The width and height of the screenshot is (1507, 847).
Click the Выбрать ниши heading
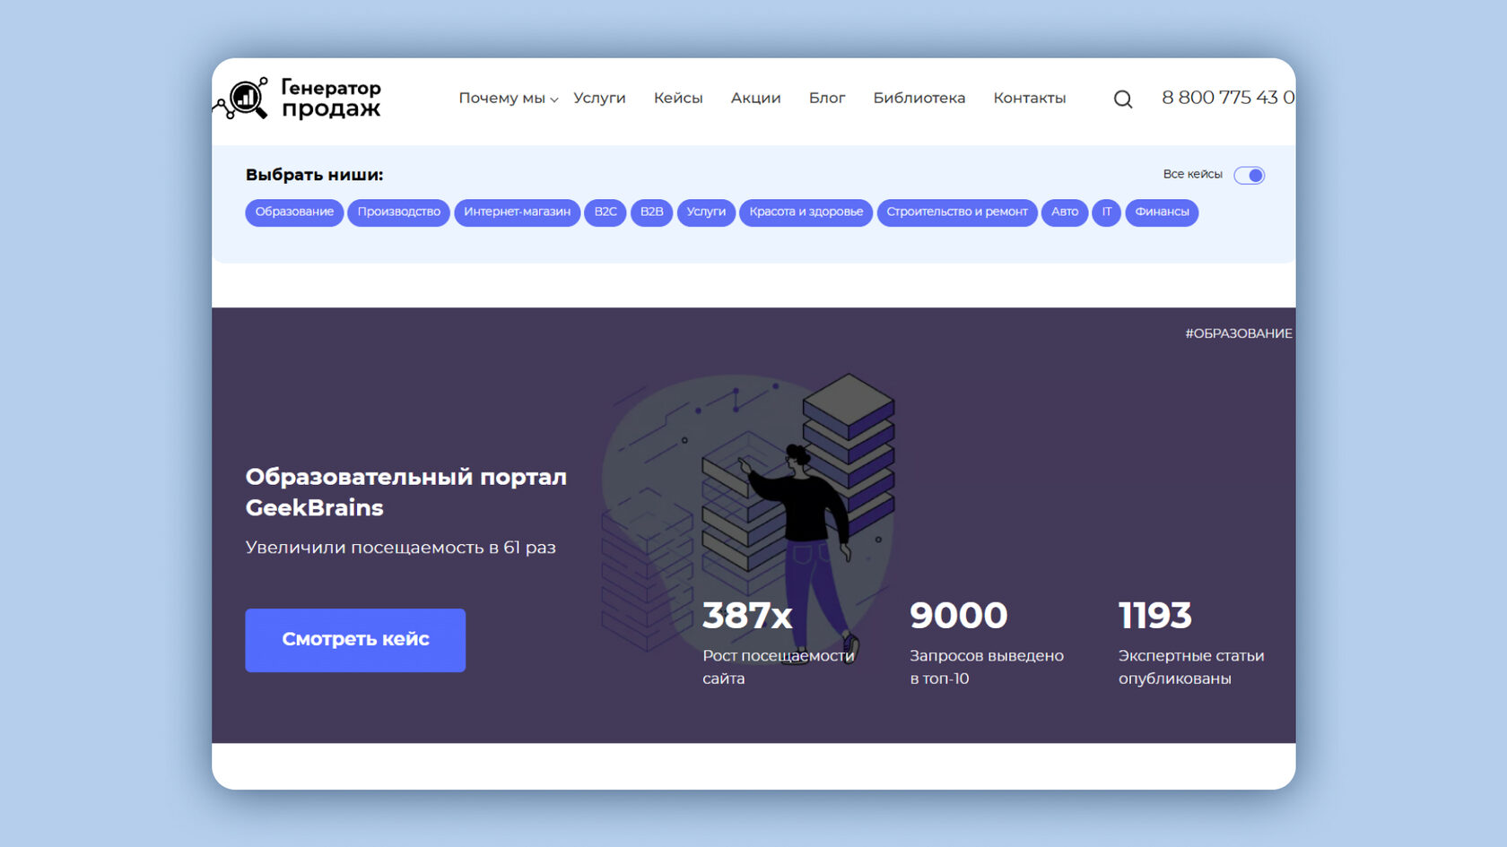point(314,175)
